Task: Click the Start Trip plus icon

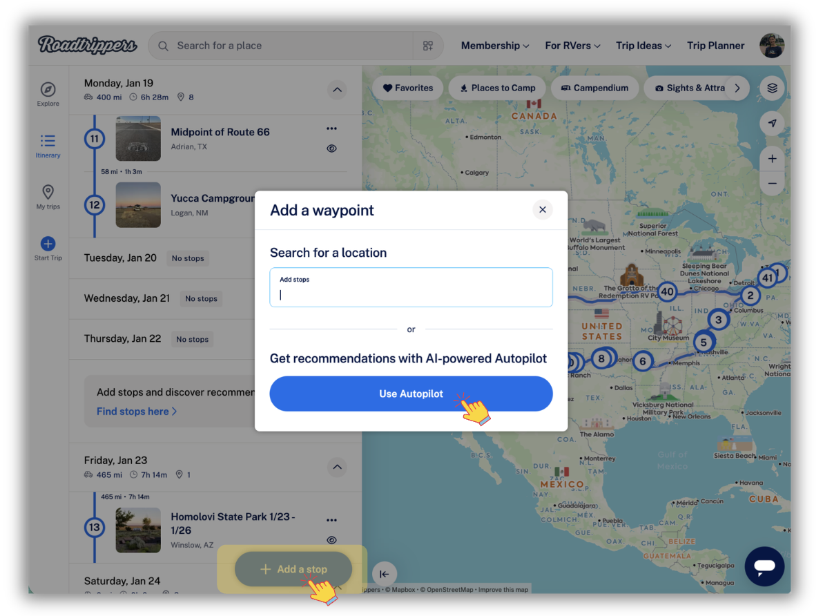Action: pyautogui.click(x=48, y=244)
